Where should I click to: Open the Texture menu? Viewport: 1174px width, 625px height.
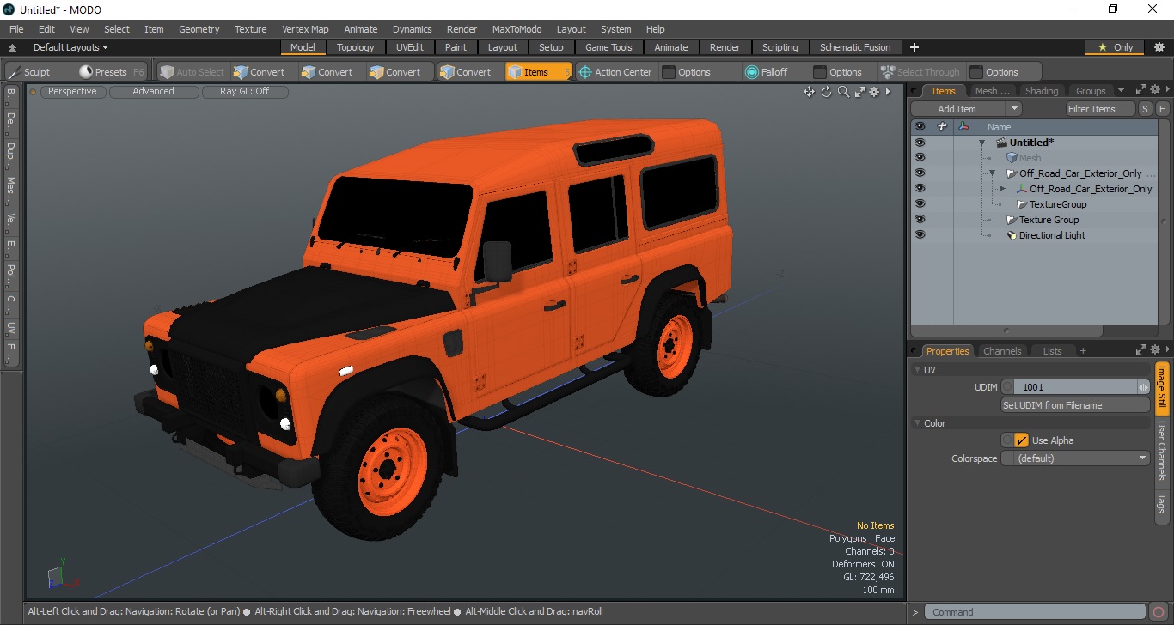(x=251, y=29)
